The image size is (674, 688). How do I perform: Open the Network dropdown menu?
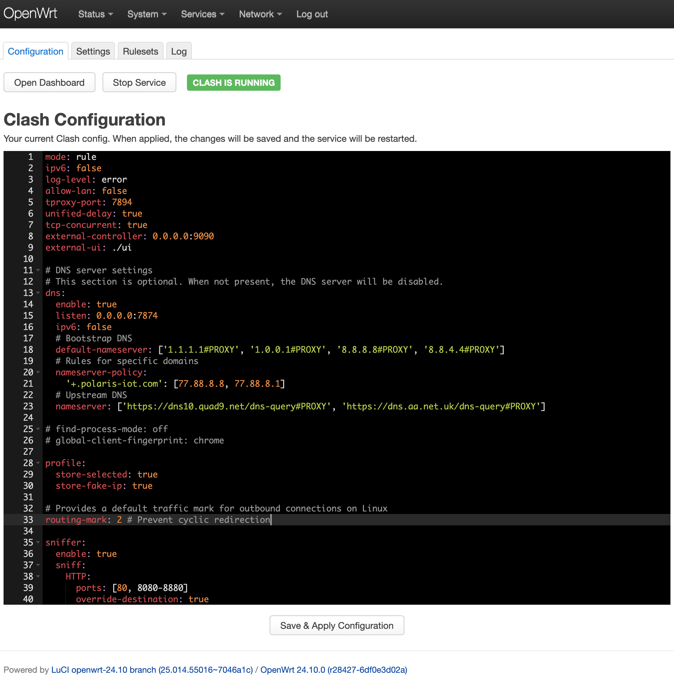coord(260,14)
